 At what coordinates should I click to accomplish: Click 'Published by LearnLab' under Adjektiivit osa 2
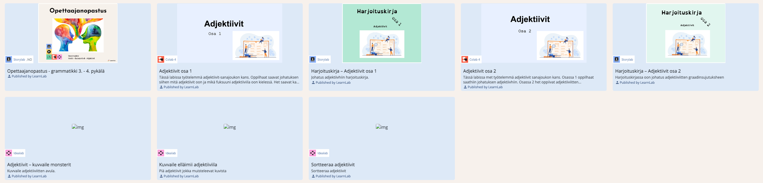485,87
